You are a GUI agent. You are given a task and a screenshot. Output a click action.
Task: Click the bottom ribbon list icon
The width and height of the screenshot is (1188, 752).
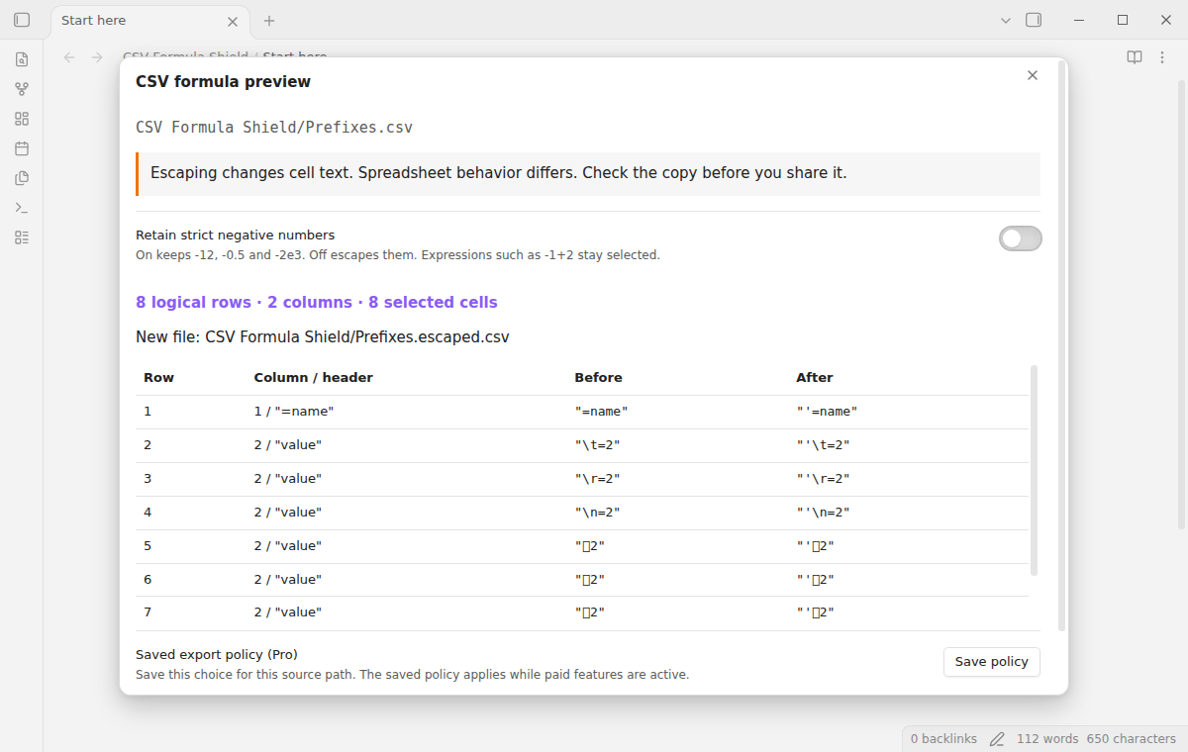point(22,237)
